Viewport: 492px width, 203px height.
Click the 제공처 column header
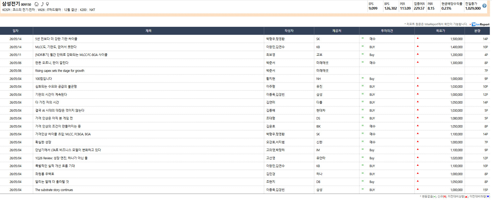pos(337,31)
